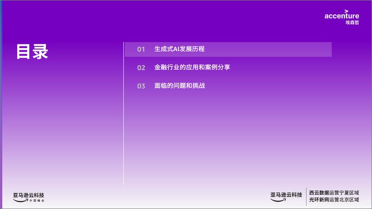Click the 光环新网运营北京区域 text
Image resolution: width=372 pixels, height=209 pixels.
pyautogui.click(x=334, y=200)
